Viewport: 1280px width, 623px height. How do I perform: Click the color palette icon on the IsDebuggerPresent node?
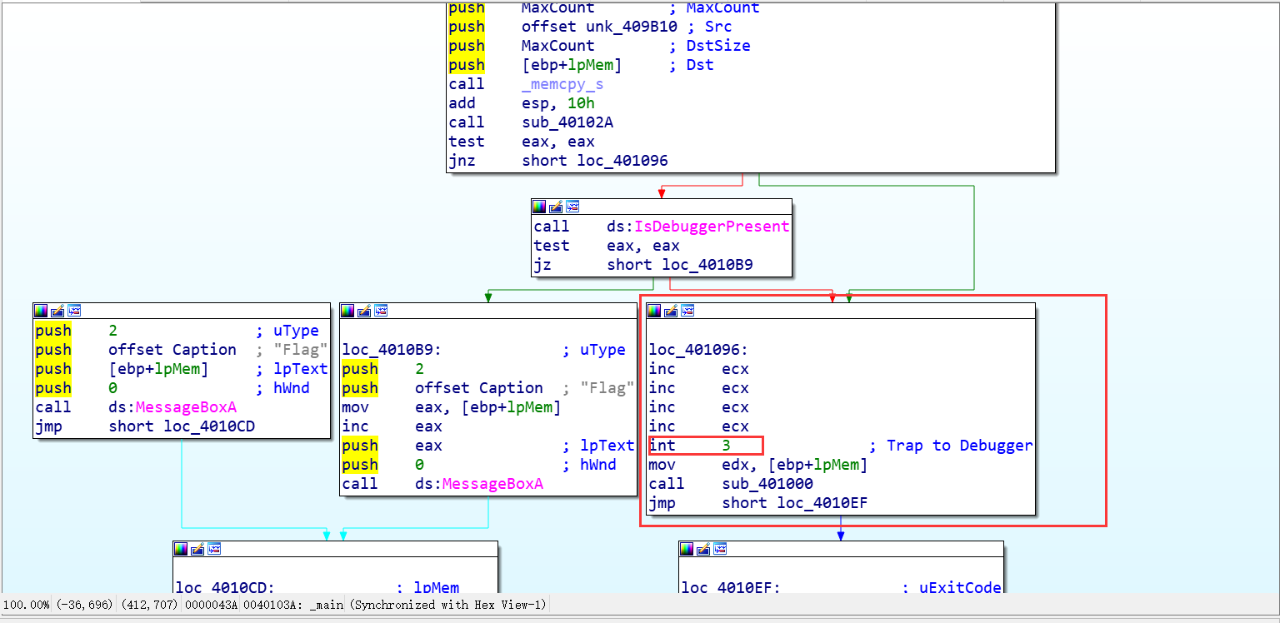(540, 207)
